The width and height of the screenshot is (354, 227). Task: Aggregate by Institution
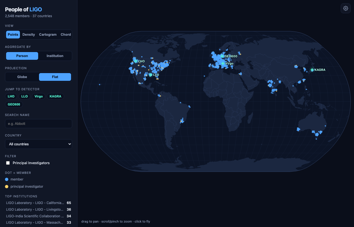click(x=55, y=56)
